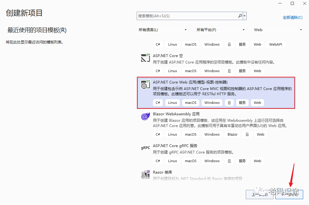Select the ASP.NET Core Web 应用 MVC icon
The image size is (309, 205).
146,84
